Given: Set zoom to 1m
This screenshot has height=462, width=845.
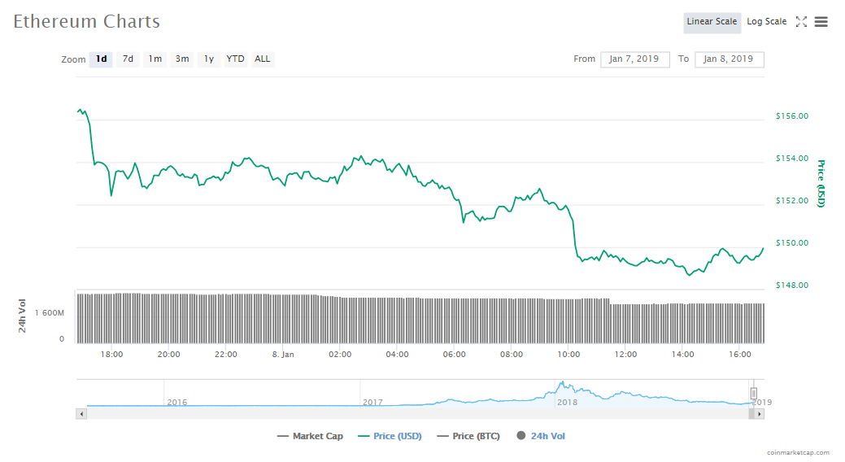Looking at the screenshot, I should coord(155,59).
